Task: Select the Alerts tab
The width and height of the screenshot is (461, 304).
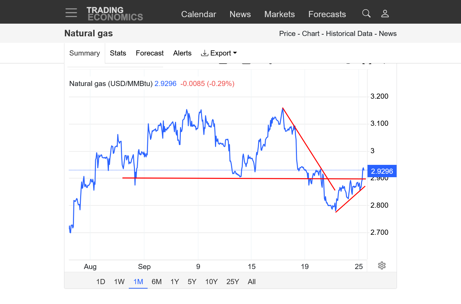Action: pos(182,53)
